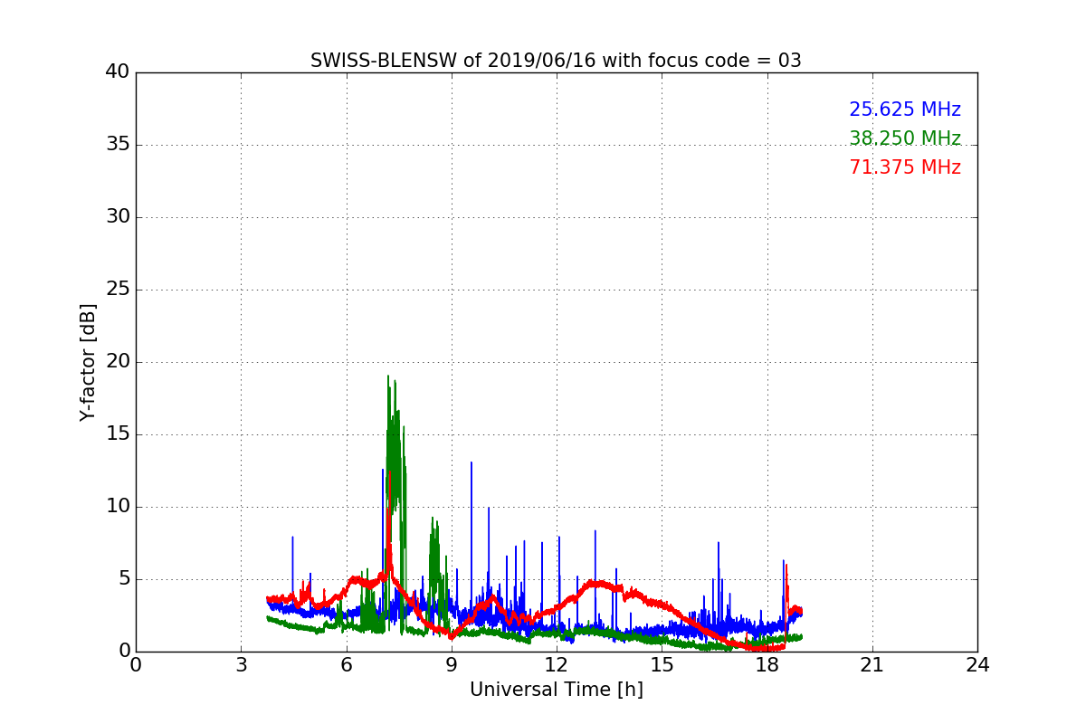Click the y-axis tick label 20
The width and height of the screenshot is (1086, 724).
click(117, 362)
